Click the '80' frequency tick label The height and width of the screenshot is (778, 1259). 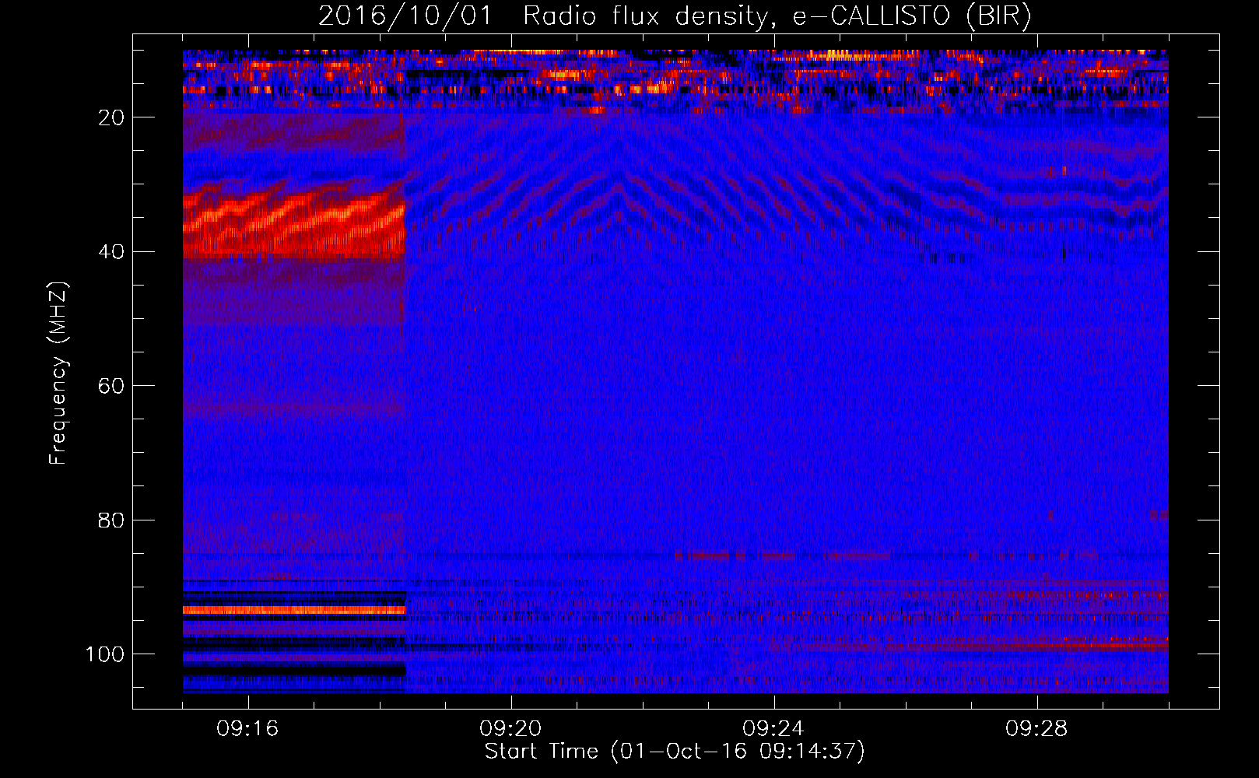click(111, 520)
